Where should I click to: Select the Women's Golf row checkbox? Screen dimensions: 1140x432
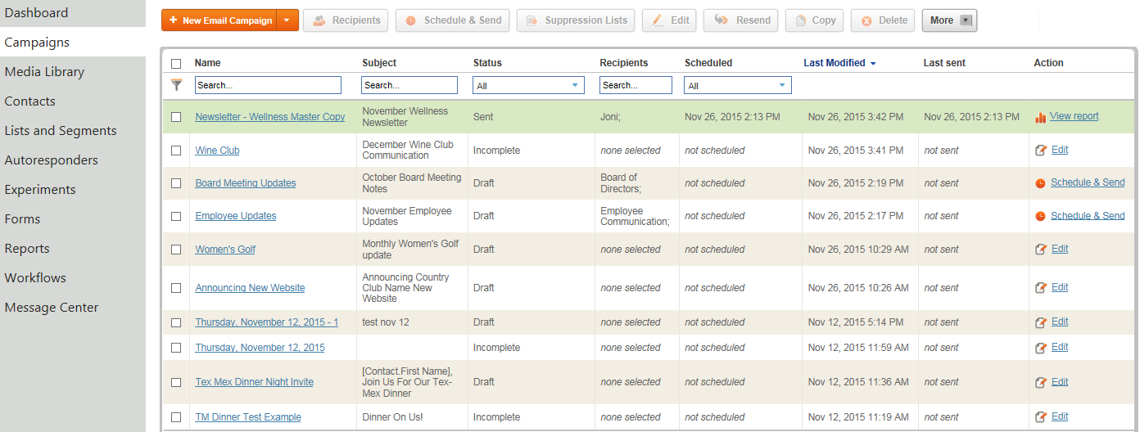[x=176, y=250]
